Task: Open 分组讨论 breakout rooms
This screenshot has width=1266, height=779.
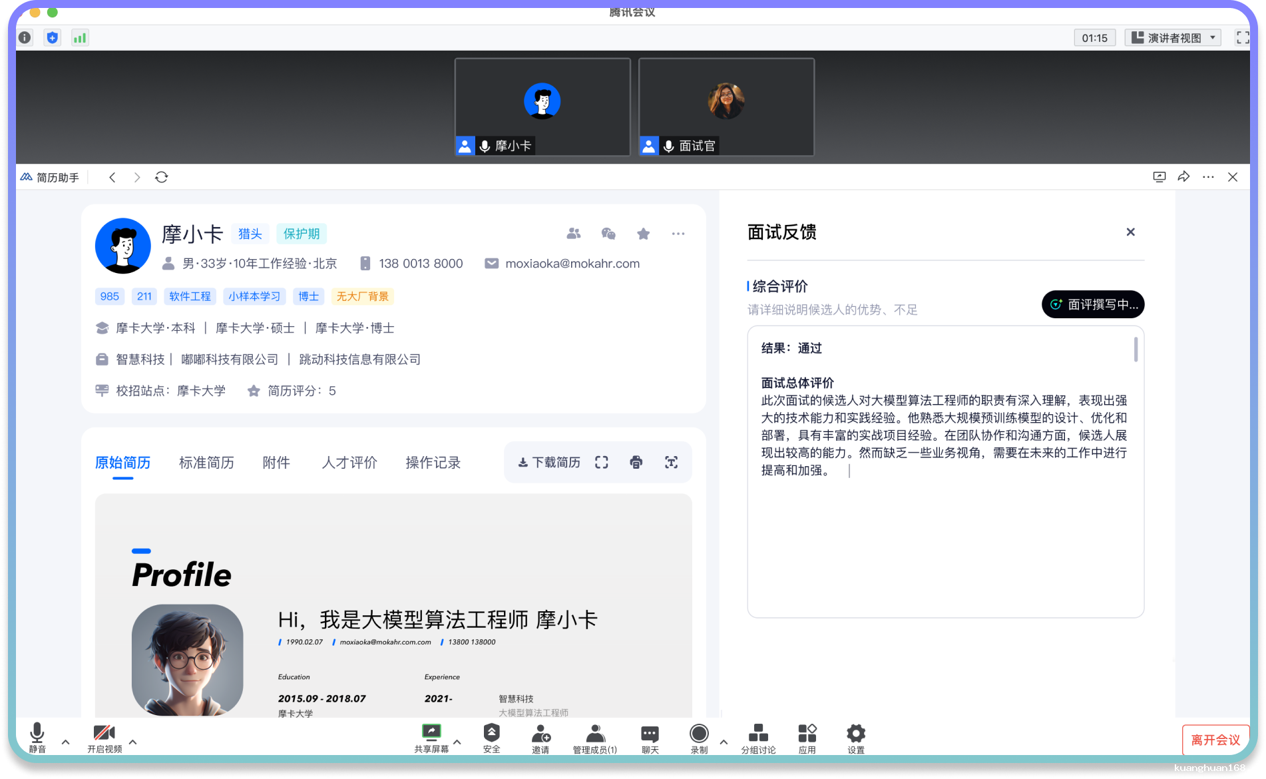Action: [758, 738]
